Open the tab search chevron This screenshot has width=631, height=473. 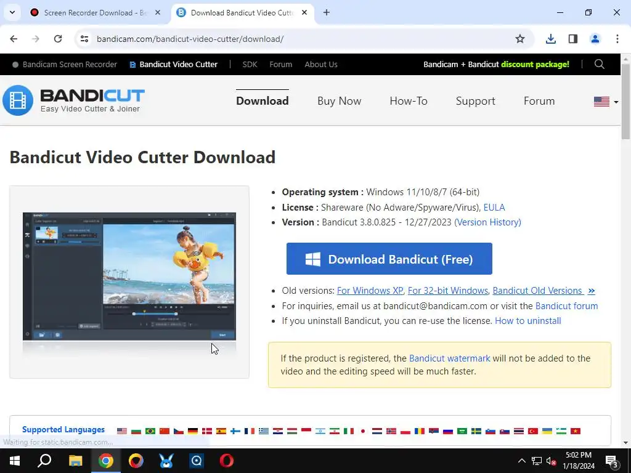pos(12,12)
